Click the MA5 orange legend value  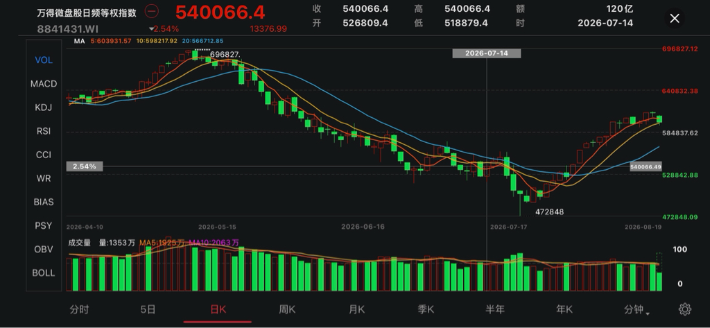pos(111,41)
